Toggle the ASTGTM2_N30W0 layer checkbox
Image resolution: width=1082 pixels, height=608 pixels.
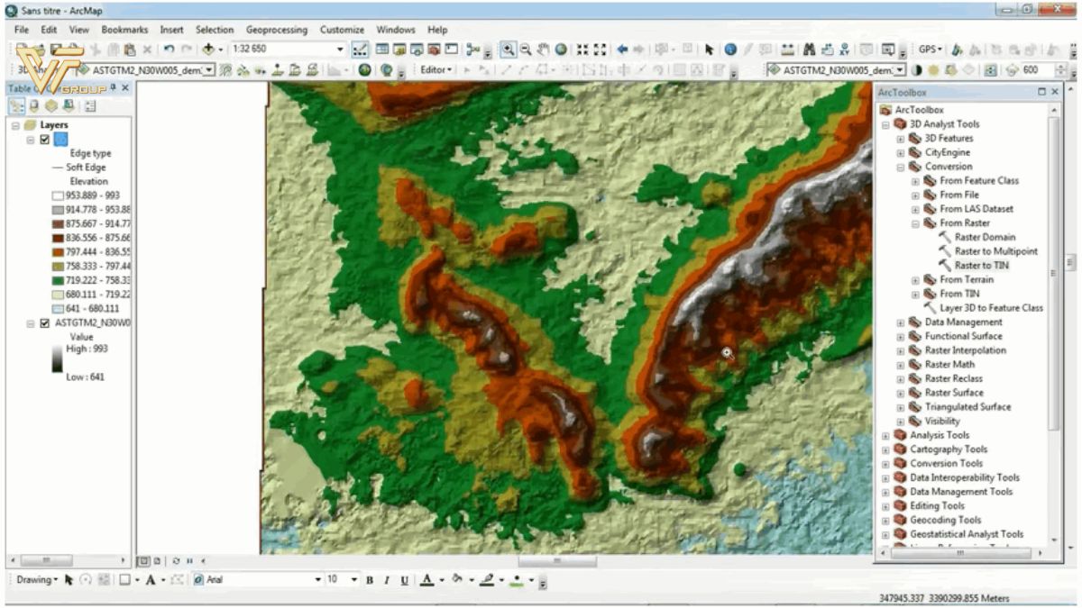point(45,322)
